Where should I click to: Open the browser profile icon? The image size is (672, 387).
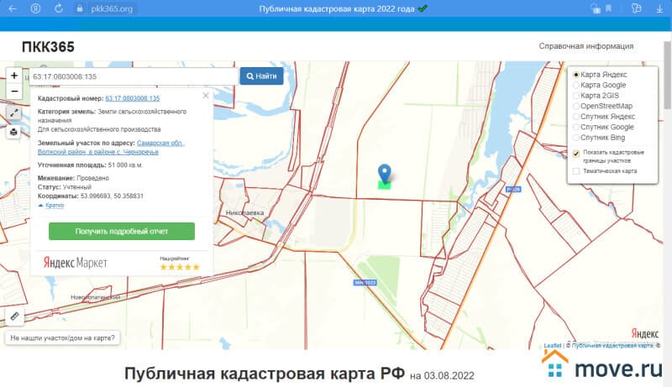[35, 8]
